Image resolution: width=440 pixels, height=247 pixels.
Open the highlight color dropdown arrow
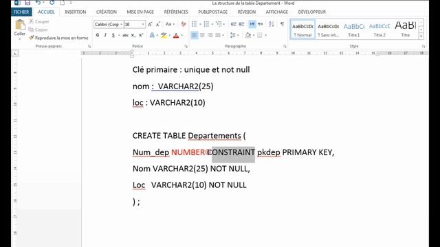point(170,35)
